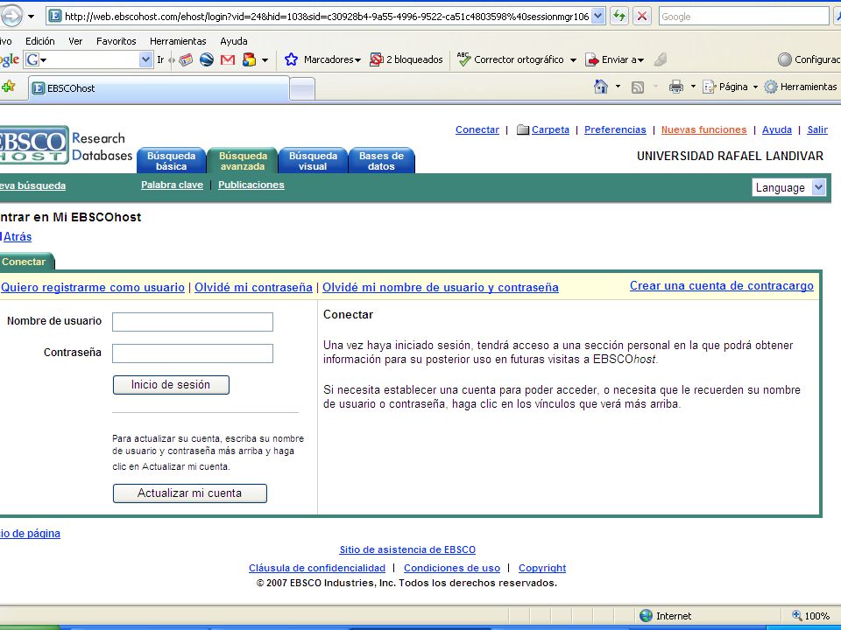Click the Herramientas gear icon
Screen dimensions: 841x630
[x=771, y=87]
